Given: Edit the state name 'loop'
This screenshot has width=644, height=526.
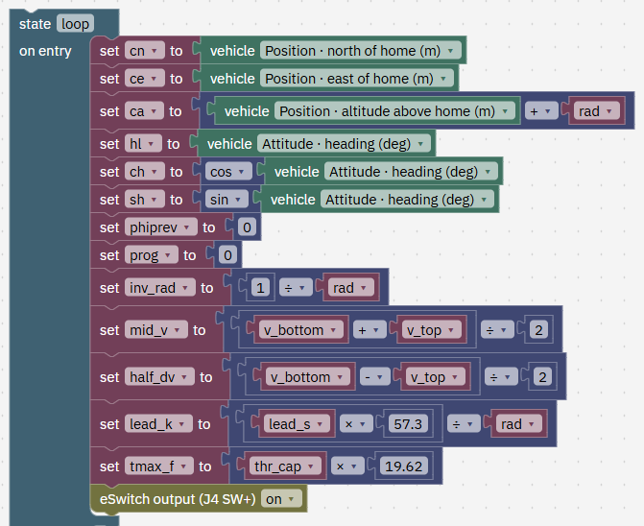Looking at the screenshot, I should (x=75, y=24).
